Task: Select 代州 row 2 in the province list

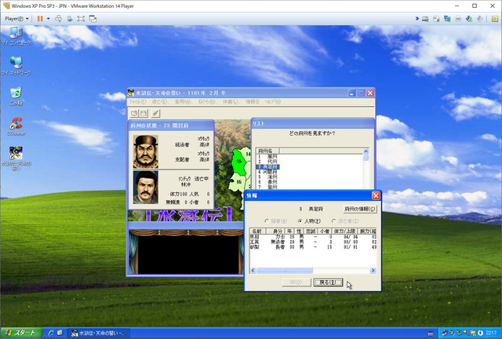Action: pos(268,162)
